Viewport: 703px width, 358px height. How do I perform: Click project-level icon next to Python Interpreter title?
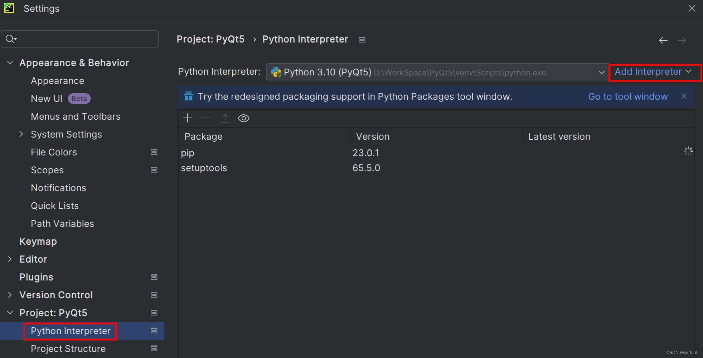point(362,40)
